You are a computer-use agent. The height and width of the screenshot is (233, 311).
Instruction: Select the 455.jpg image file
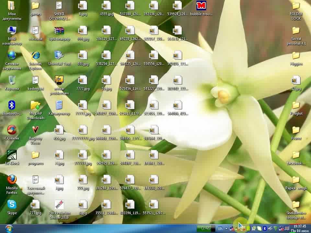point(59,130)
